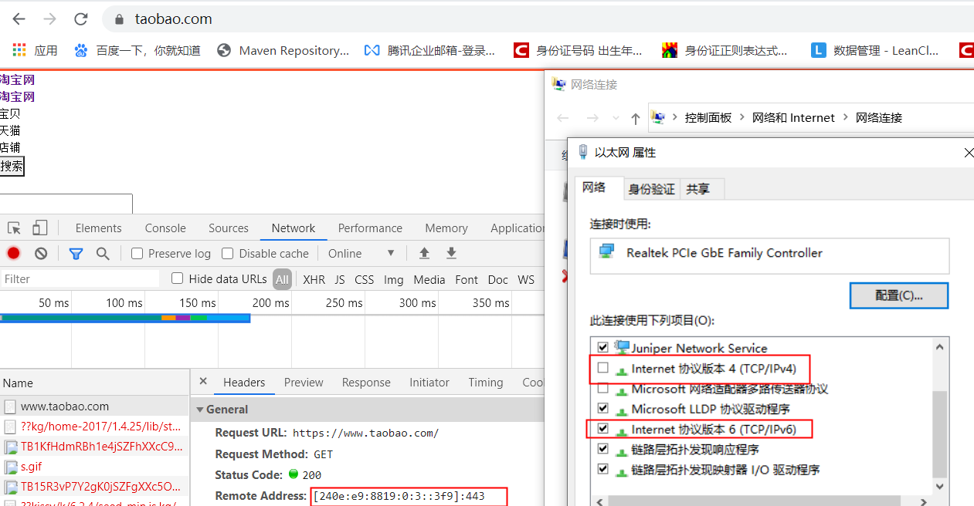Enable Disable cache
This screenshot has height=506, width=974.
pyautogui.click(x=227, y=253)
